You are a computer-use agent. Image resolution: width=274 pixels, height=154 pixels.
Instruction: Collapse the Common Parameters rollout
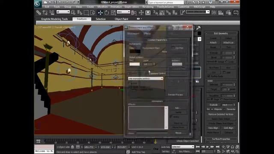tap(158, 40)
